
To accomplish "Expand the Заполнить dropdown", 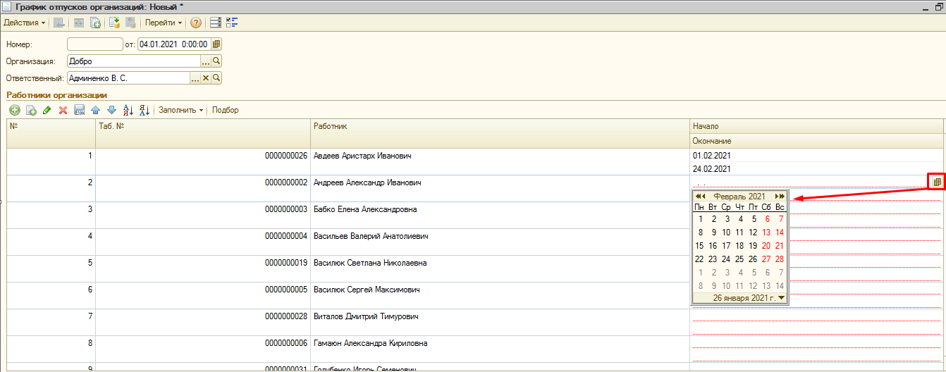I will click(180, 110).
